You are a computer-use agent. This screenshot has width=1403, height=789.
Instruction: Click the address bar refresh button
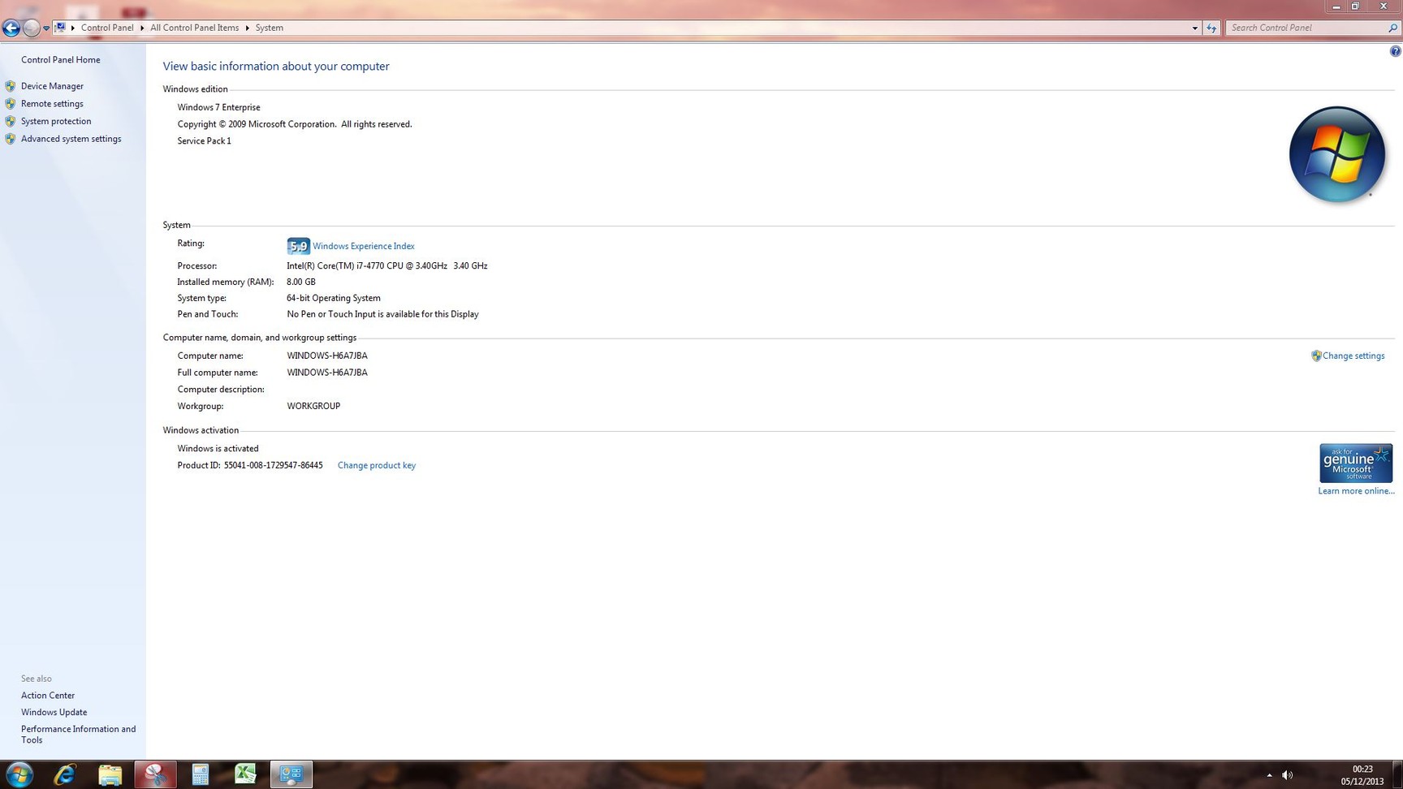tap(1211, 28)
